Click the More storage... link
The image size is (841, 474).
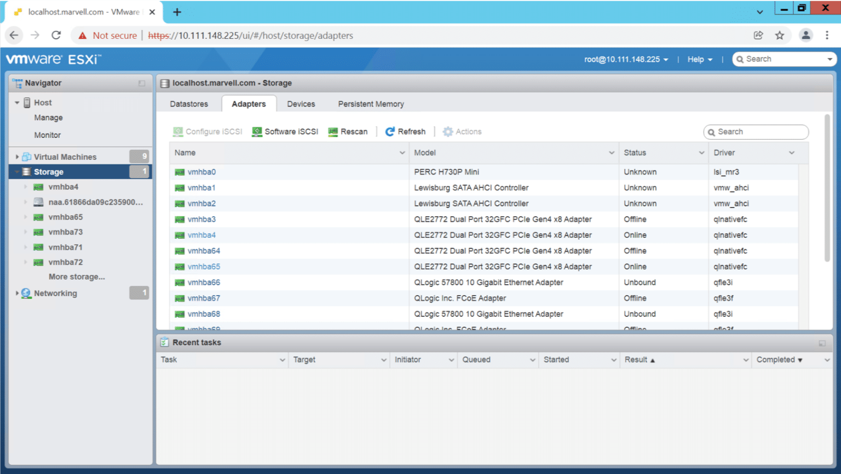pos(77,277)
